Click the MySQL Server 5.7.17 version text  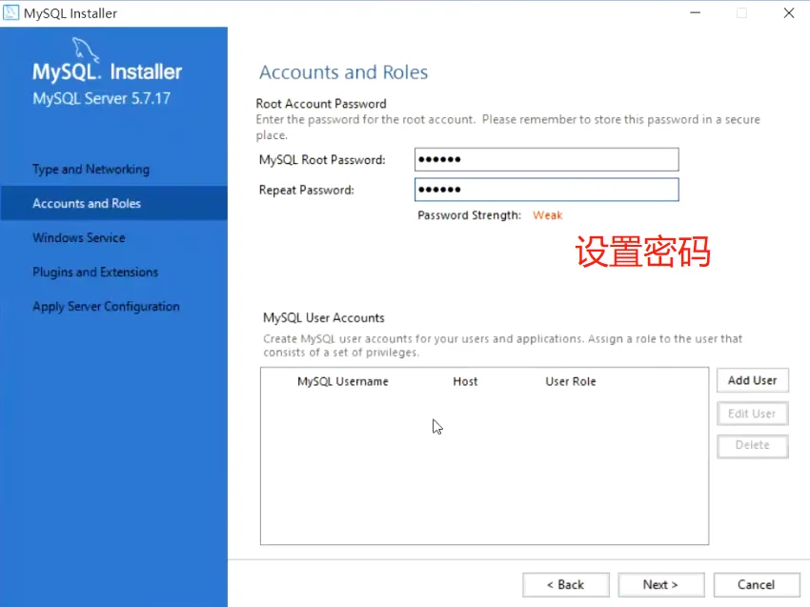tap(102, 98)
